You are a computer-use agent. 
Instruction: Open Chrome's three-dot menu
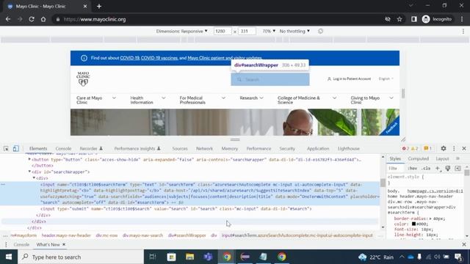pyautogui.click(x=462, y=19)
